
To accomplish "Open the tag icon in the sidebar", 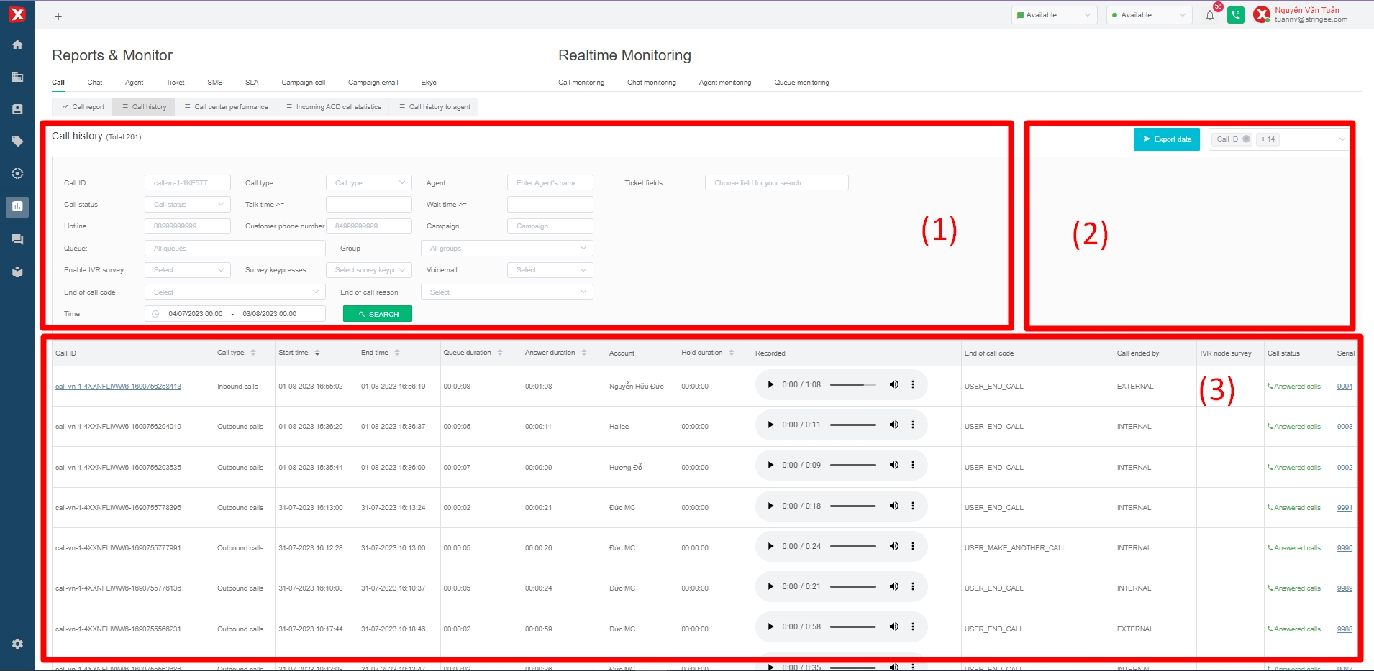I will [x=17, y=142].
